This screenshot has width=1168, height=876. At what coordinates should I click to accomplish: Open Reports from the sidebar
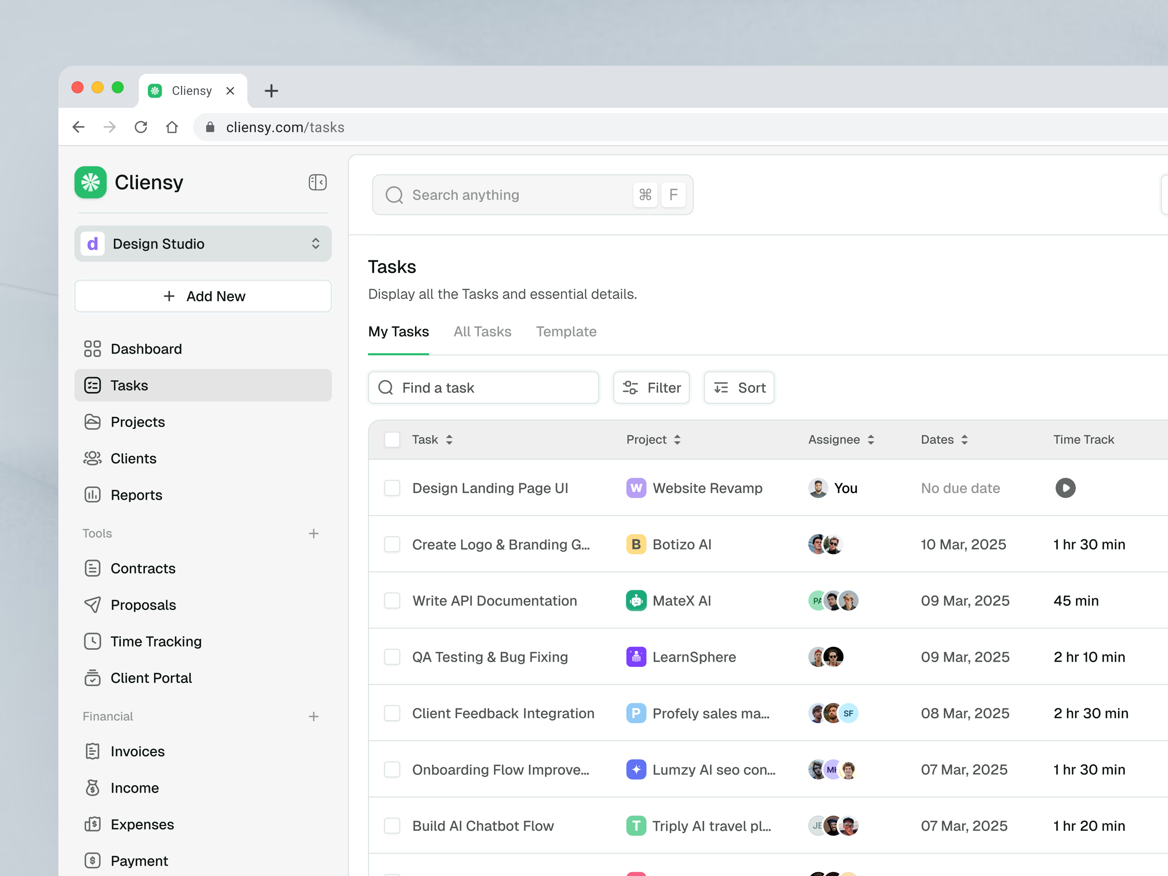(x=136, y=495)
